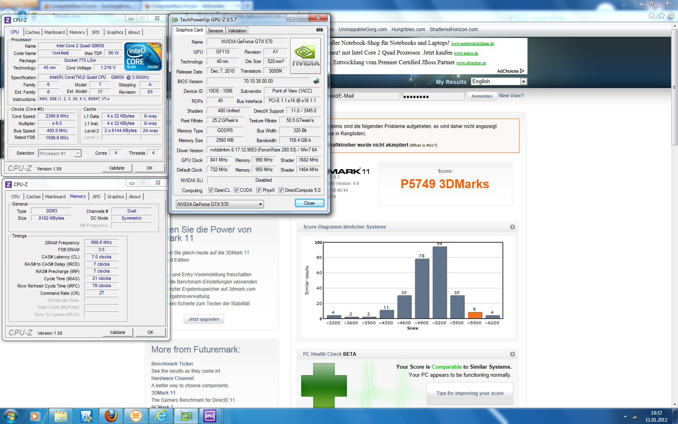This screenshot has width=678, height=424.
Task: Click the browser Home icon
Action: [x=651, y=16]
